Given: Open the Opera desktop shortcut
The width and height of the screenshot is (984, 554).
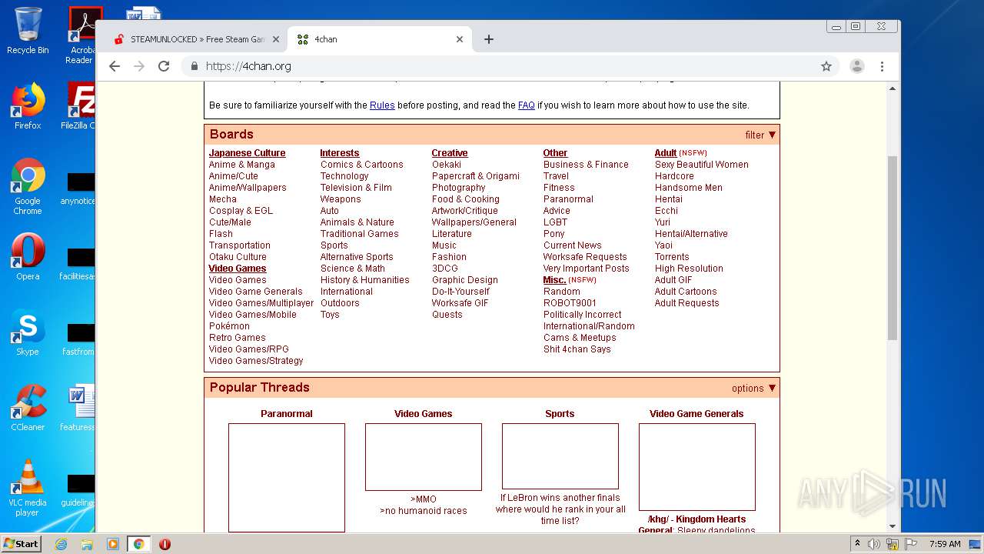Looking at the screenshot, I should (x=28, y=257).
